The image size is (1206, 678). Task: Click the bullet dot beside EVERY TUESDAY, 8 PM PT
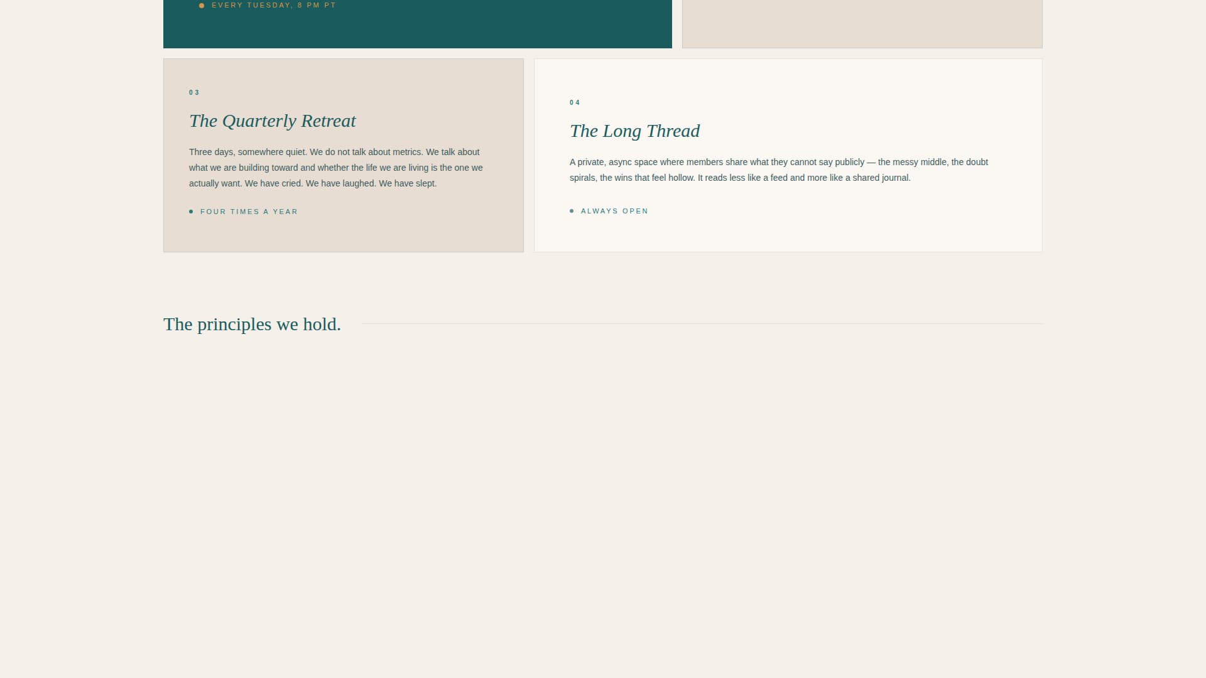[201, 5]
